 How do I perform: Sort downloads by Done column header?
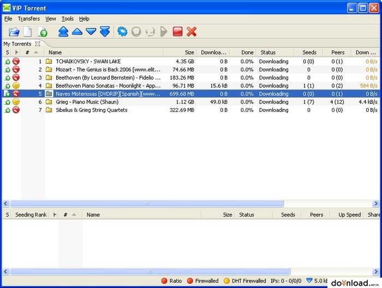(x=243, y=52)
